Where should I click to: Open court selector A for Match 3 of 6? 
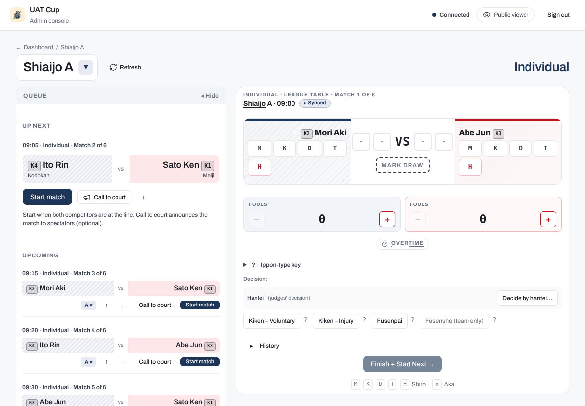click(88, 305)
